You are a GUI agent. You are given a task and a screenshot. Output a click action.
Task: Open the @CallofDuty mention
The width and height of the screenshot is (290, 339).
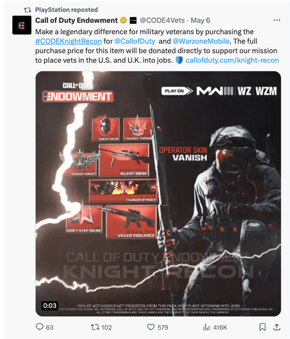coord(135,41)
